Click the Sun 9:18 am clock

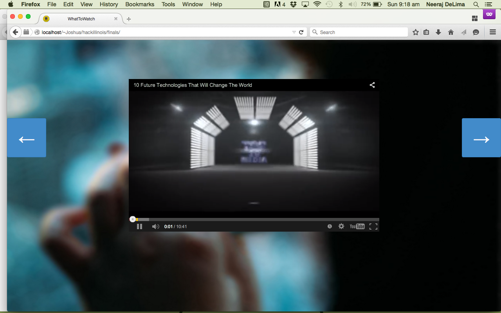[x=403, y=4]
